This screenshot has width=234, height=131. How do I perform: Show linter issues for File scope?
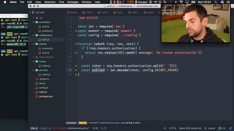34,128
